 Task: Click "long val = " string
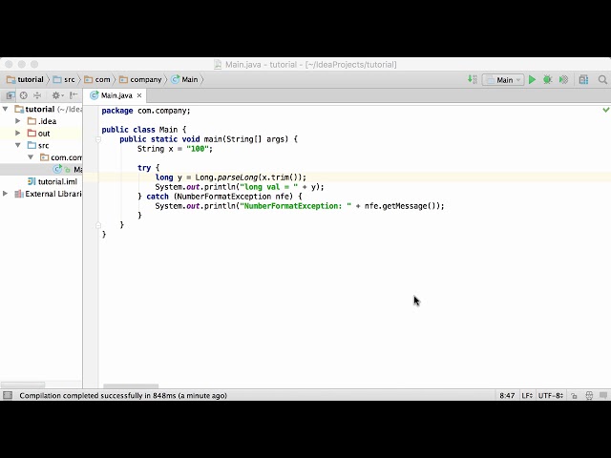click(269, 187)
